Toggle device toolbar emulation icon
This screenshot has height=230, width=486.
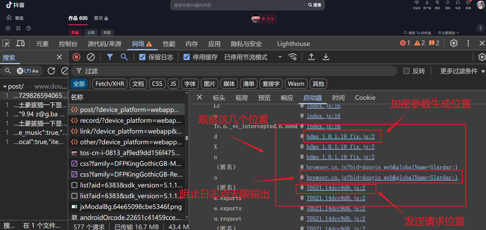pos(20,43)
